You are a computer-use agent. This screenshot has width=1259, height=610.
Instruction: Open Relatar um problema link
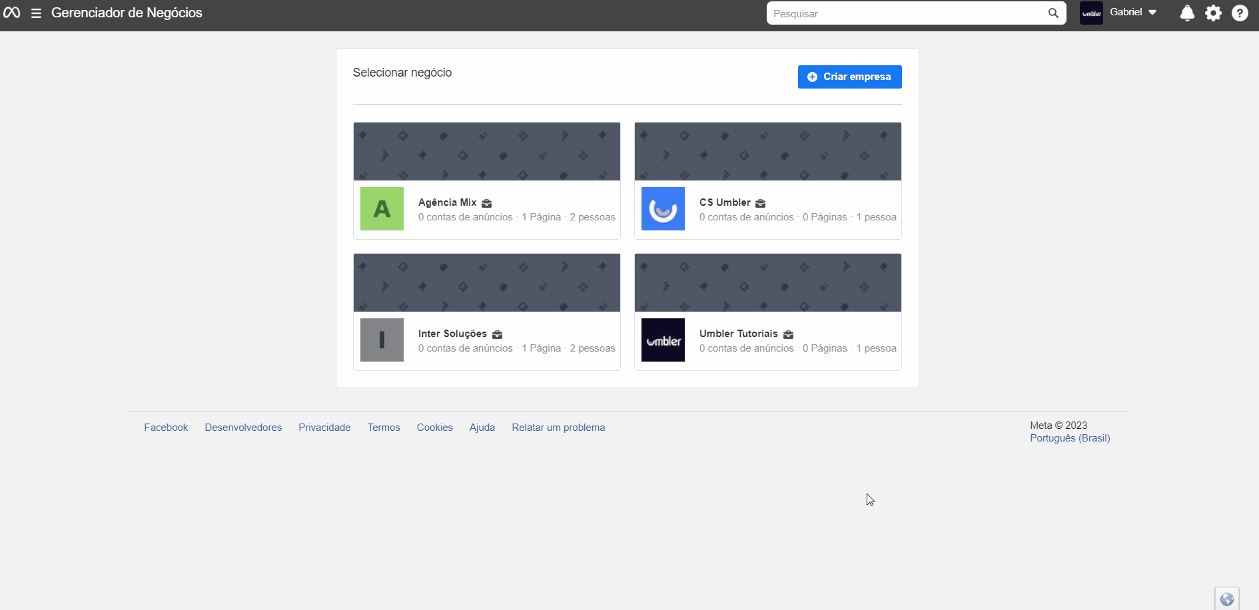tap(558, 428)
